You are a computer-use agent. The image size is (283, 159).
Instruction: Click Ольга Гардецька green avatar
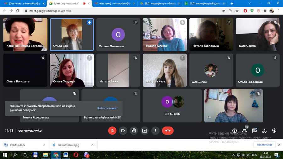click(258, 70)
